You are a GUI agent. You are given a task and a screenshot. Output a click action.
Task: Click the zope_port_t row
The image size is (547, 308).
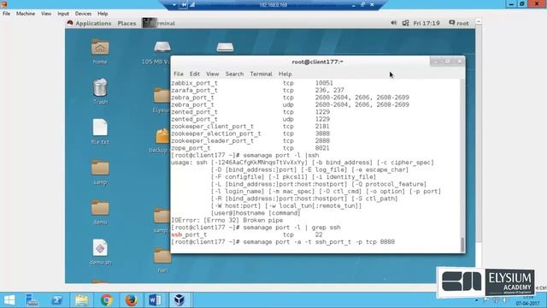pyautogui.click(x=250, y=148)
